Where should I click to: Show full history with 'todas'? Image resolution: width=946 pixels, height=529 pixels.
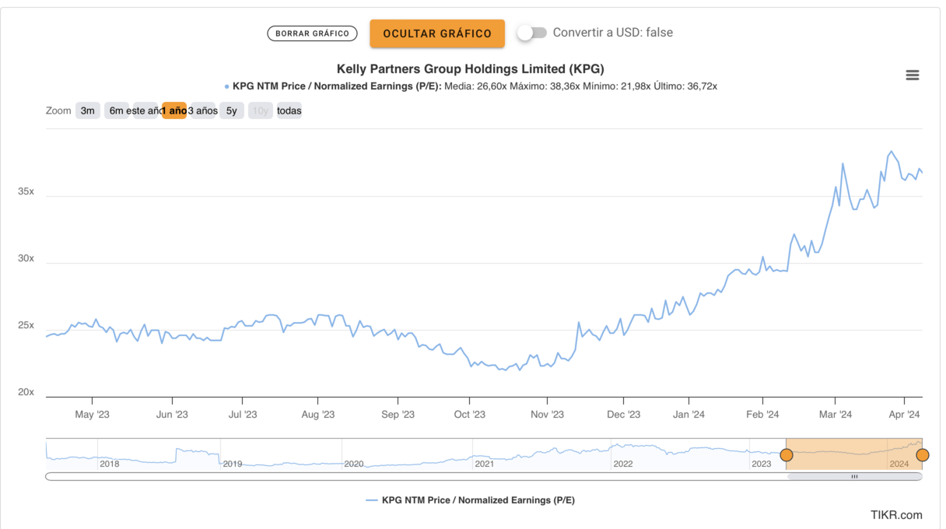coord(289,110)
